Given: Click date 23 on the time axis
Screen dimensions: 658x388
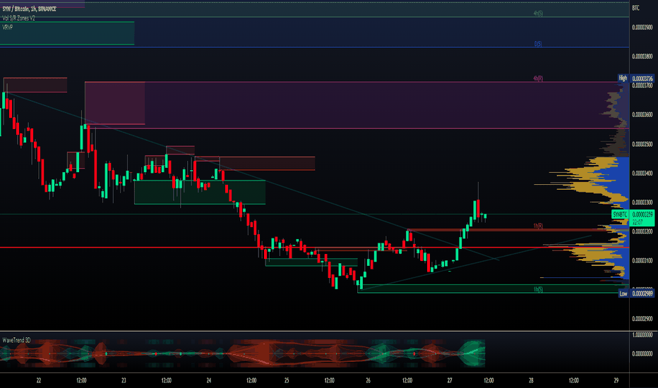Looking at the screenshot, I should coord(124,380).
